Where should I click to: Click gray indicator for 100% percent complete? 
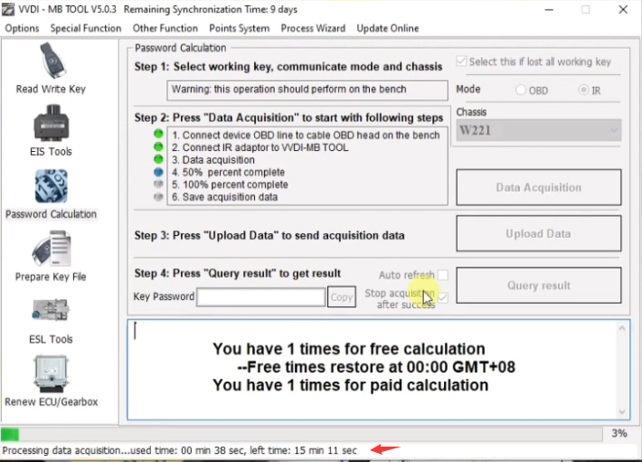[158, 184]
